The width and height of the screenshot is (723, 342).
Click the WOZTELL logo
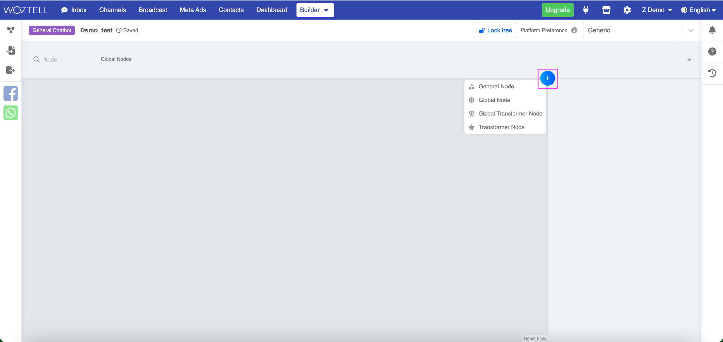point(26,10)
